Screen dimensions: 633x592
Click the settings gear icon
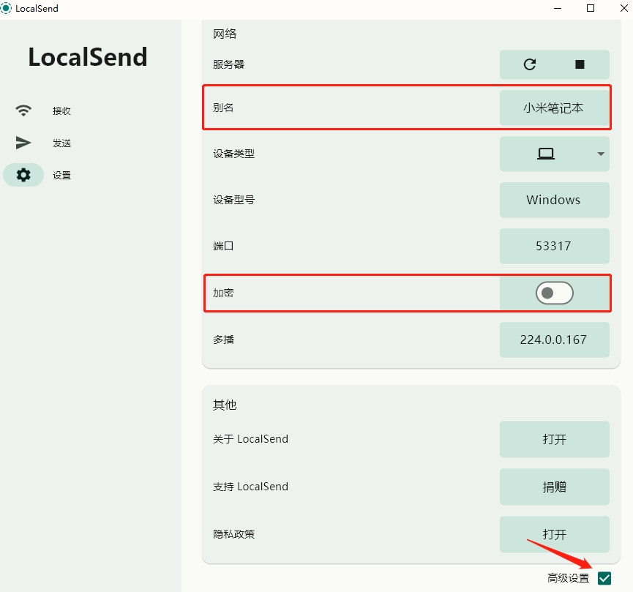click(x=24, y=175)
